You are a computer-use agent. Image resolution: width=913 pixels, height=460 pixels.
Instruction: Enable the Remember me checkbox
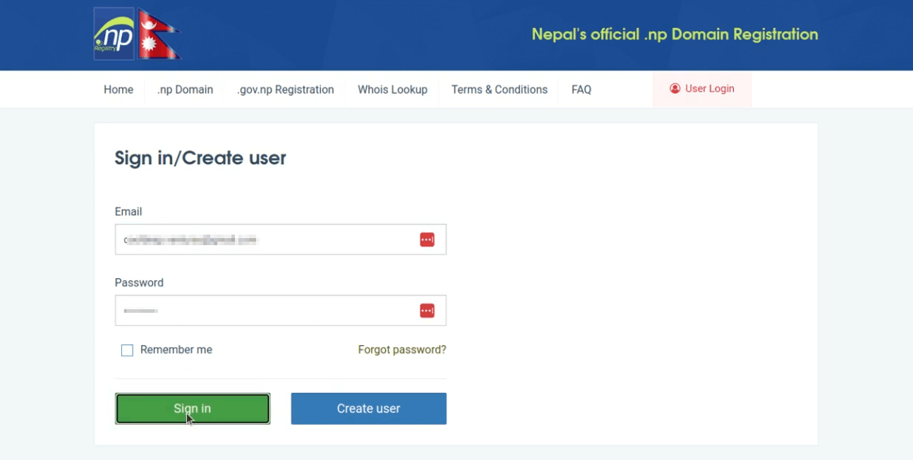coord(127,350)
